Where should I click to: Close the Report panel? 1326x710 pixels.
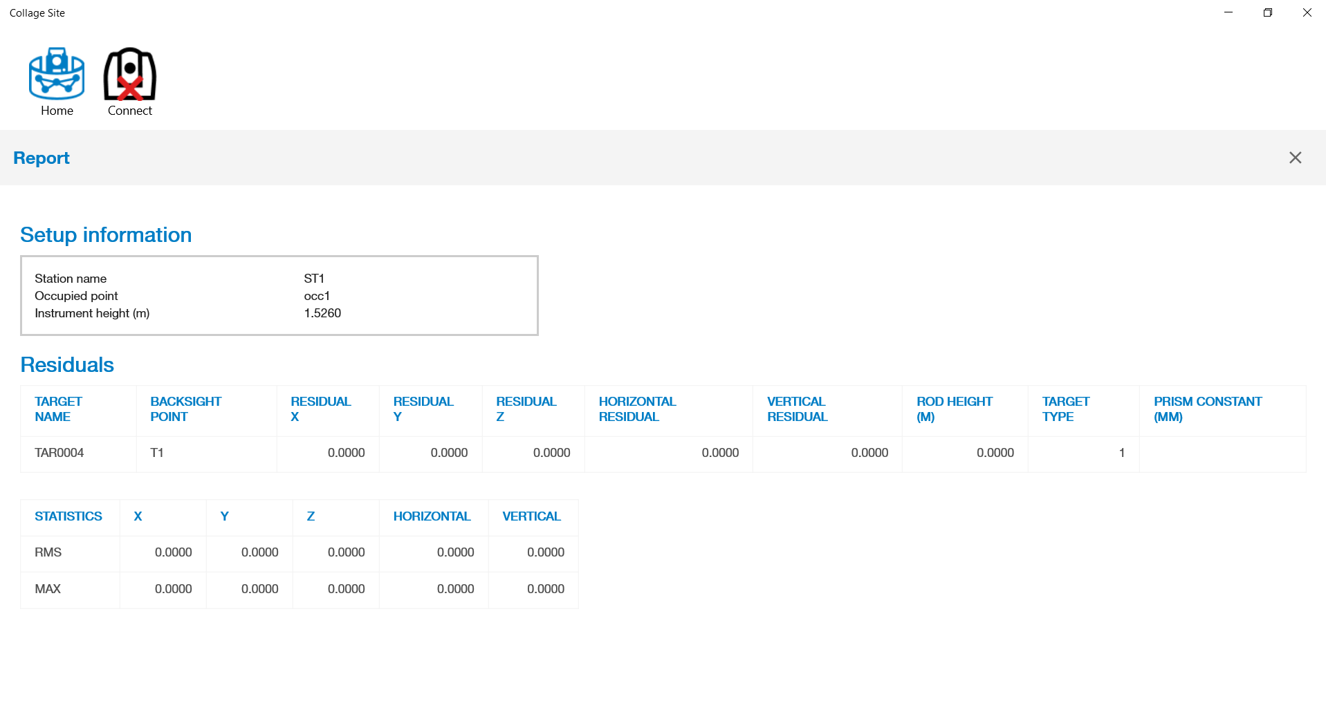coord(1295,158)
